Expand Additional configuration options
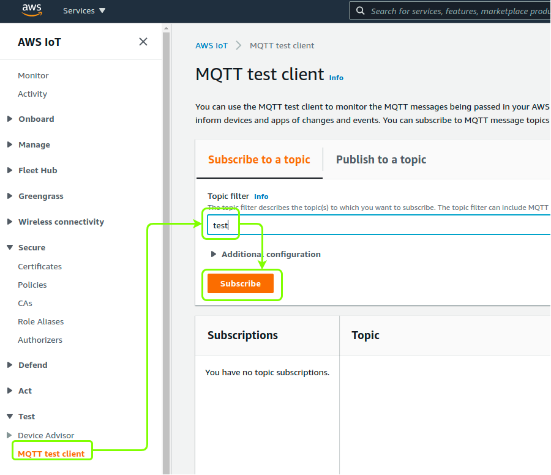This screenshot has width=551, height=475. tap(266, 254)
